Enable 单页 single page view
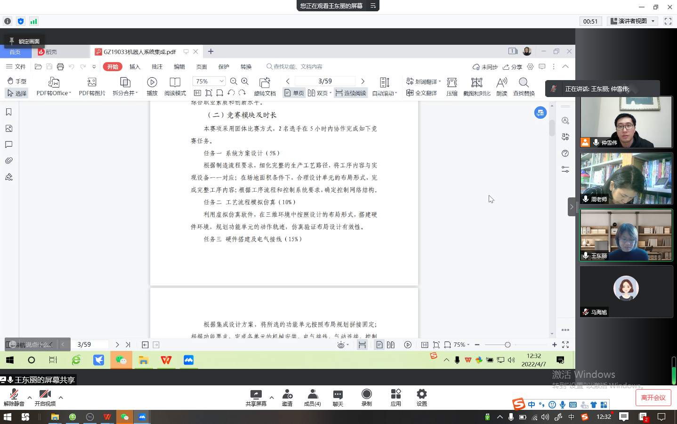Image resolution: width=677 pixels, height=424 pixels. tap(294, 93)
